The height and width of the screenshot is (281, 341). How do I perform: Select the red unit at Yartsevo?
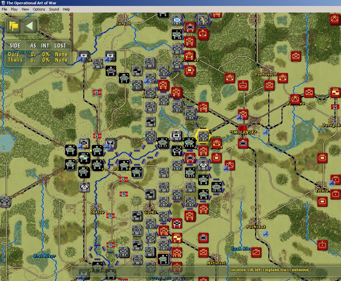(x=295, y=99)
